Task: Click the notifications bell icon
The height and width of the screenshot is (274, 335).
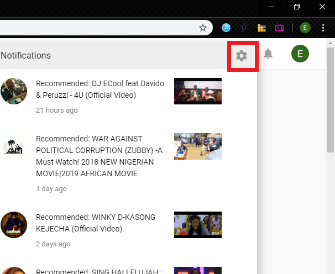Action: [268, 54]
